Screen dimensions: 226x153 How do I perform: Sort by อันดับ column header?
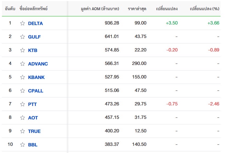pos(10,9)
